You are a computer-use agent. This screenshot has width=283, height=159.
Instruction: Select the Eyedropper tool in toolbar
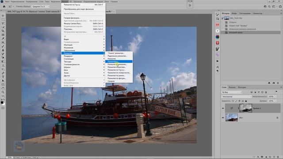point(3,38)
